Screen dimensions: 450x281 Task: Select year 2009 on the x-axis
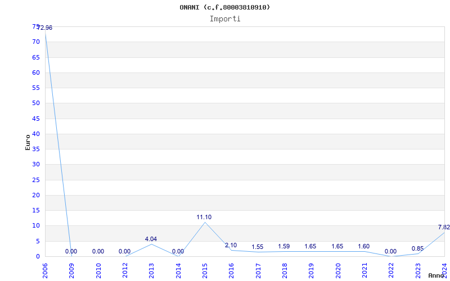coord(71,271)
